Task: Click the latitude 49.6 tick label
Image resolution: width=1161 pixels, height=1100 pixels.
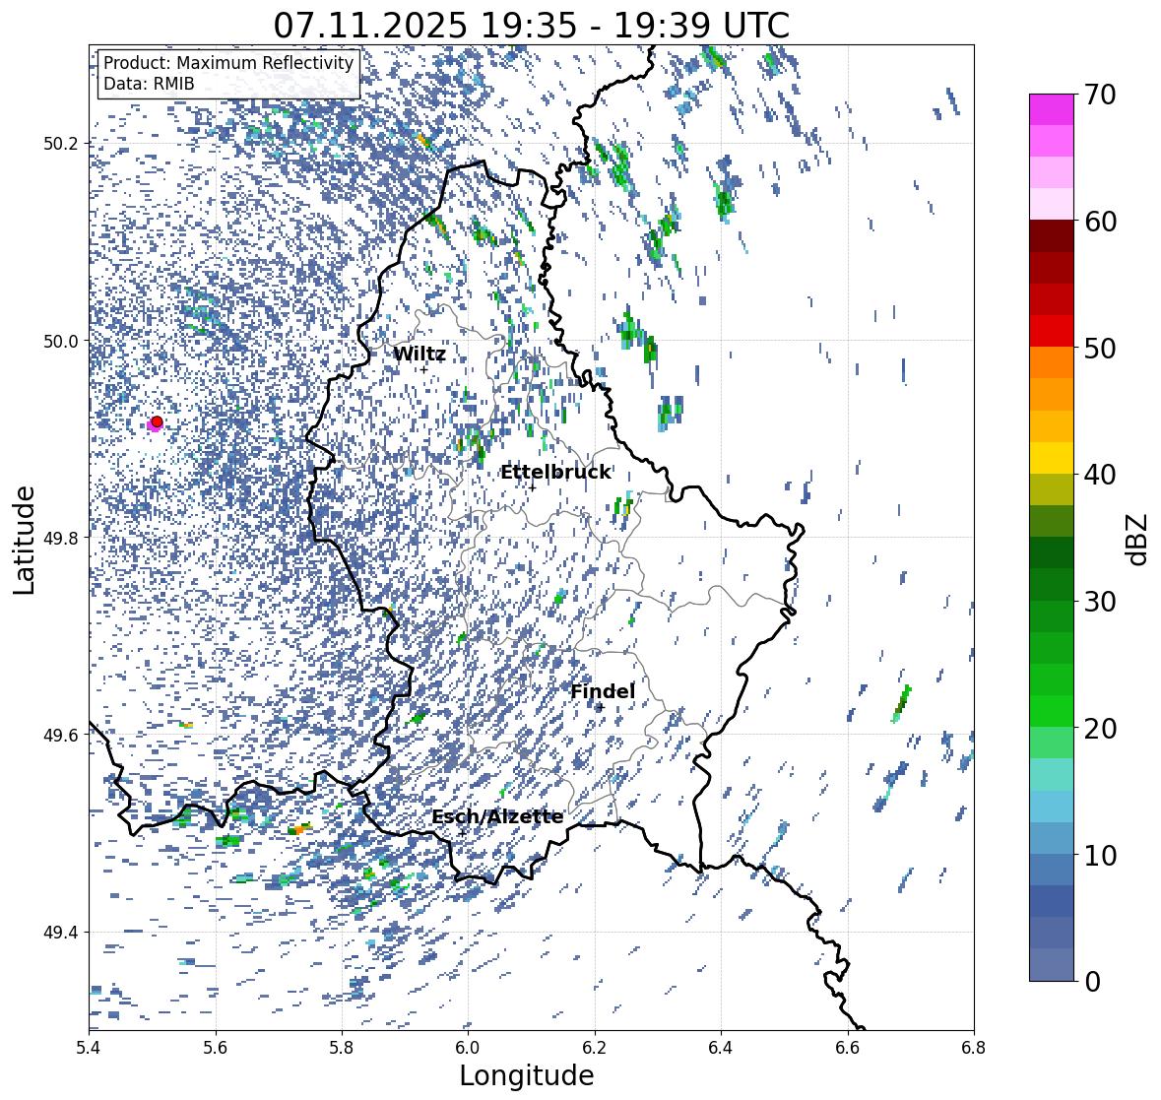Action: pos(62,735)
